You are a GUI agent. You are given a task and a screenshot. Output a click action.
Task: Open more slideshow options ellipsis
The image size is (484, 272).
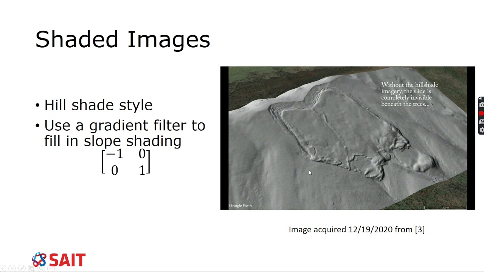coord(51,269)
